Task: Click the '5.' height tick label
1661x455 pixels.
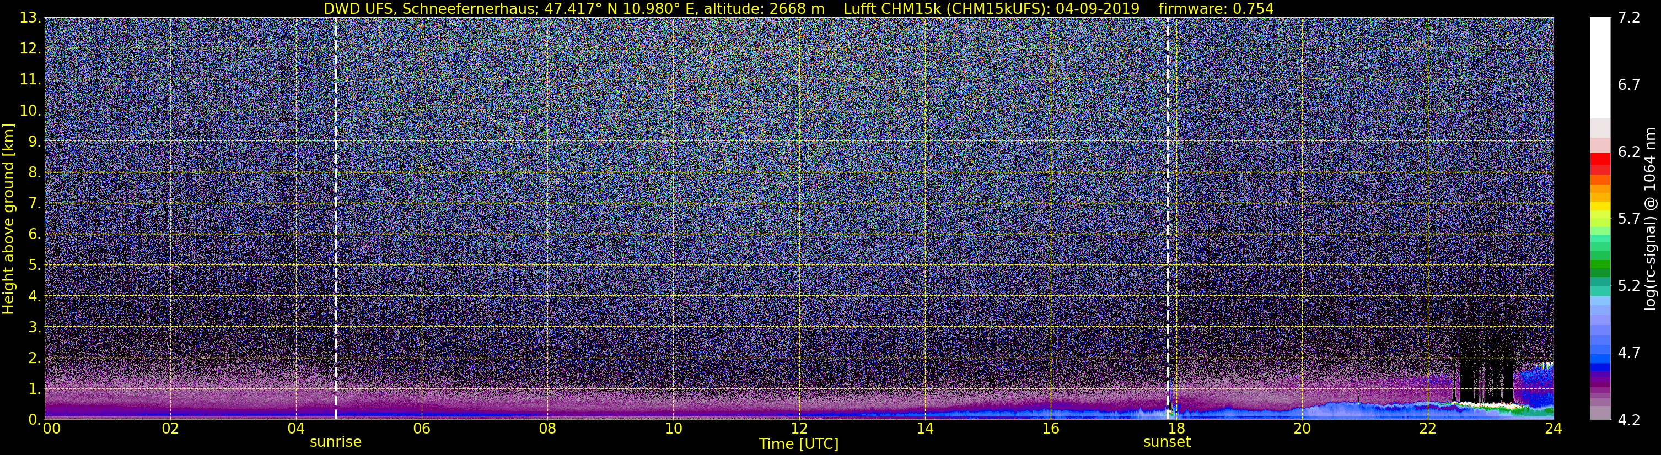Action: pyautogui.click(x=34, y=265)
